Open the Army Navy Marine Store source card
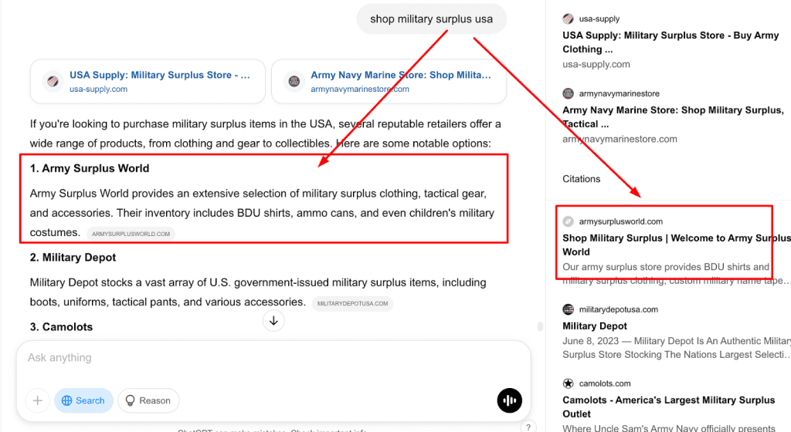Screen dimensions: 791x432 tap(389, 82)
